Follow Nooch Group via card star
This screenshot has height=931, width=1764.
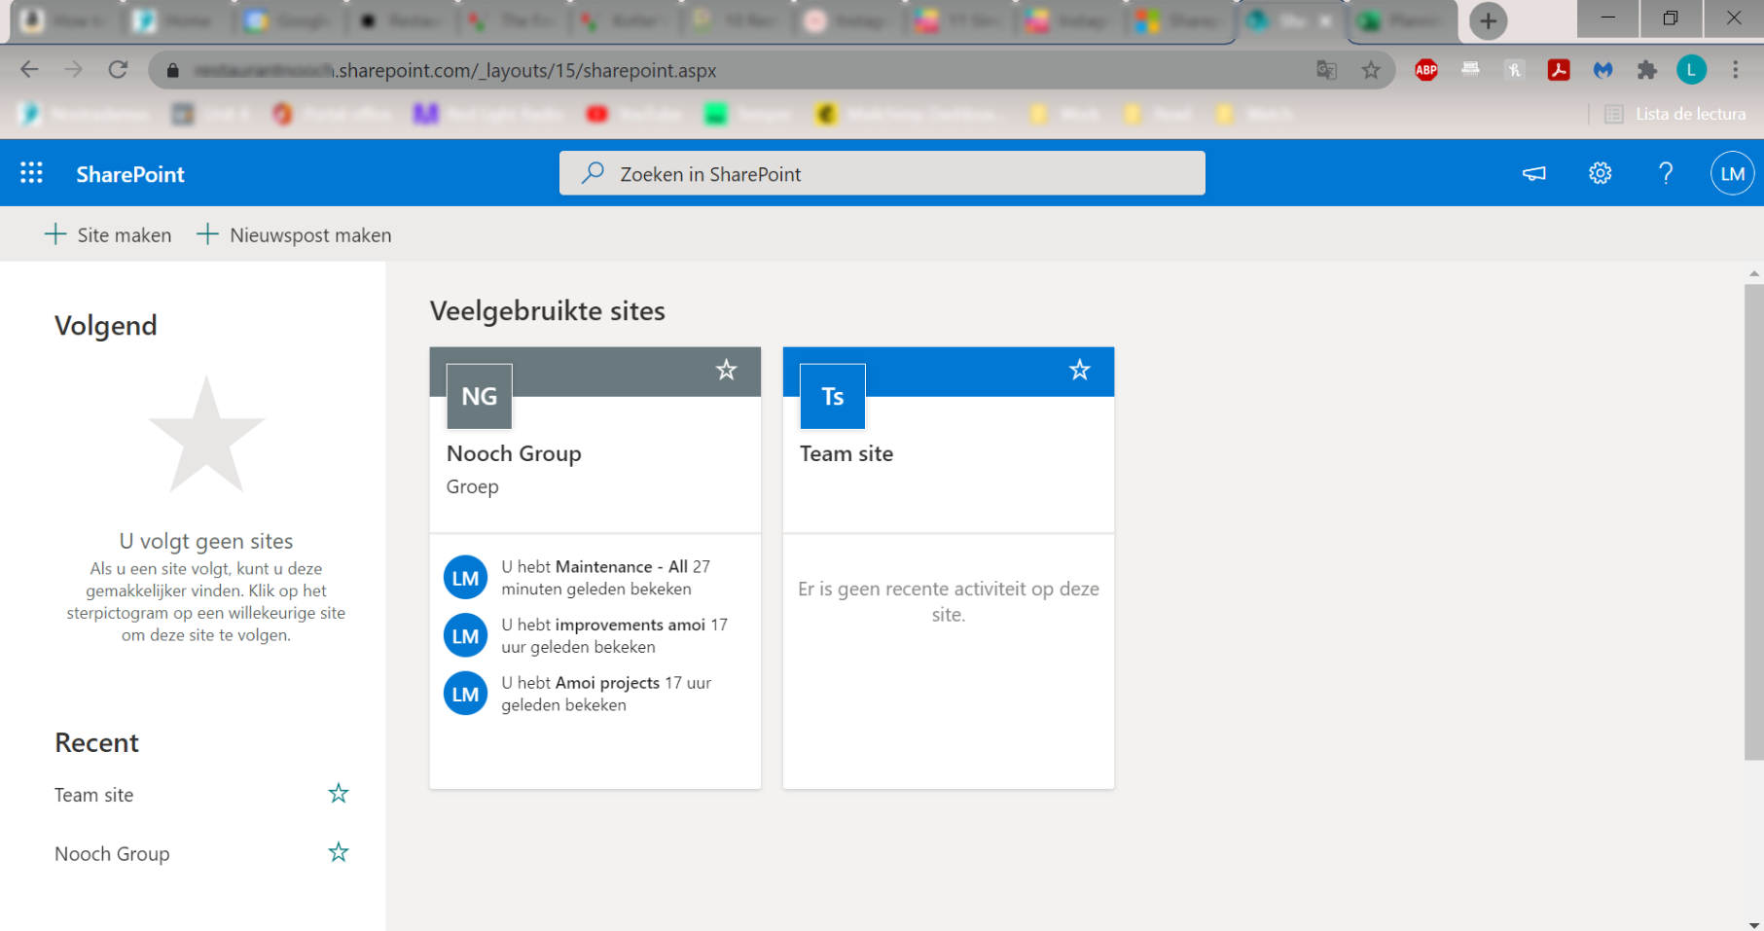point(727,370)
